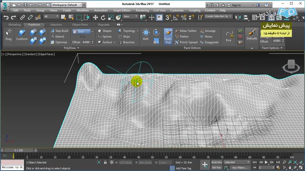Click the Step Build tool

click(59, 31)
